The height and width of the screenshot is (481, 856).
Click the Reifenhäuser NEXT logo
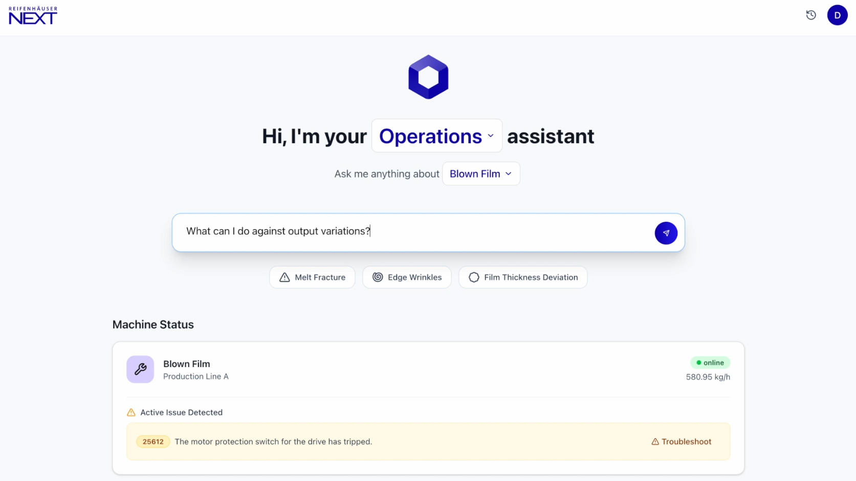(x=33, y=16)
